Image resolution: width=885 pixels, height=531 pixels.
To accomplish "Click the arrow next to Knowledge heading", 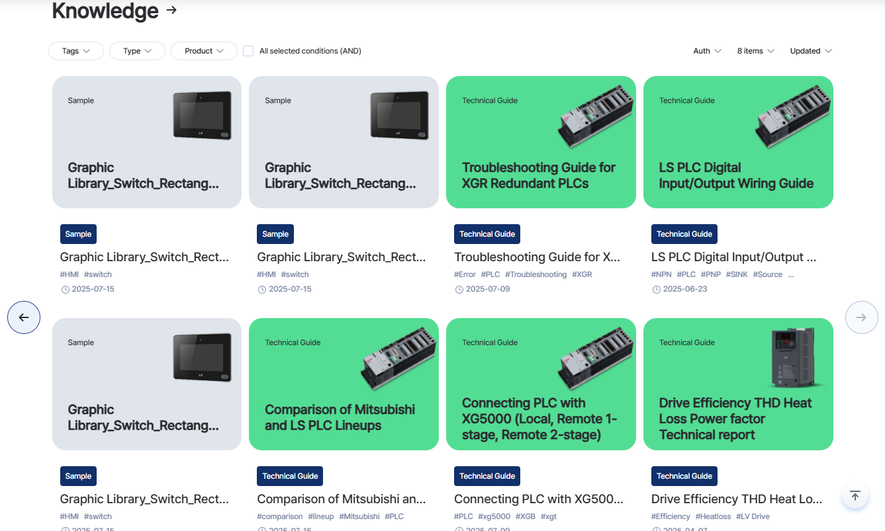I will [x=171, y=10].
